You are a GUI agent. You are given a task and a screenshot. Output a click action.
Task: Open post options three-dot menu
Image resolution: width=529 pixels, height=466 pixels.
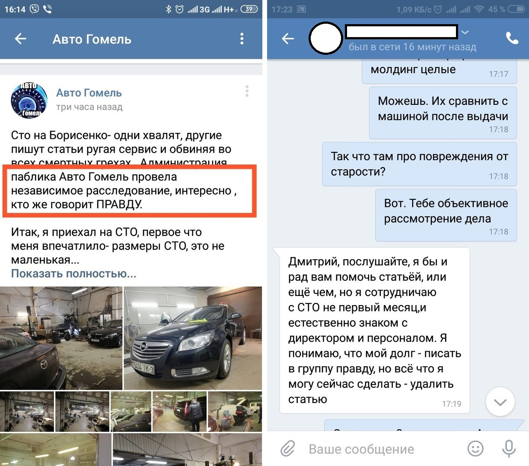coord(247,91)
